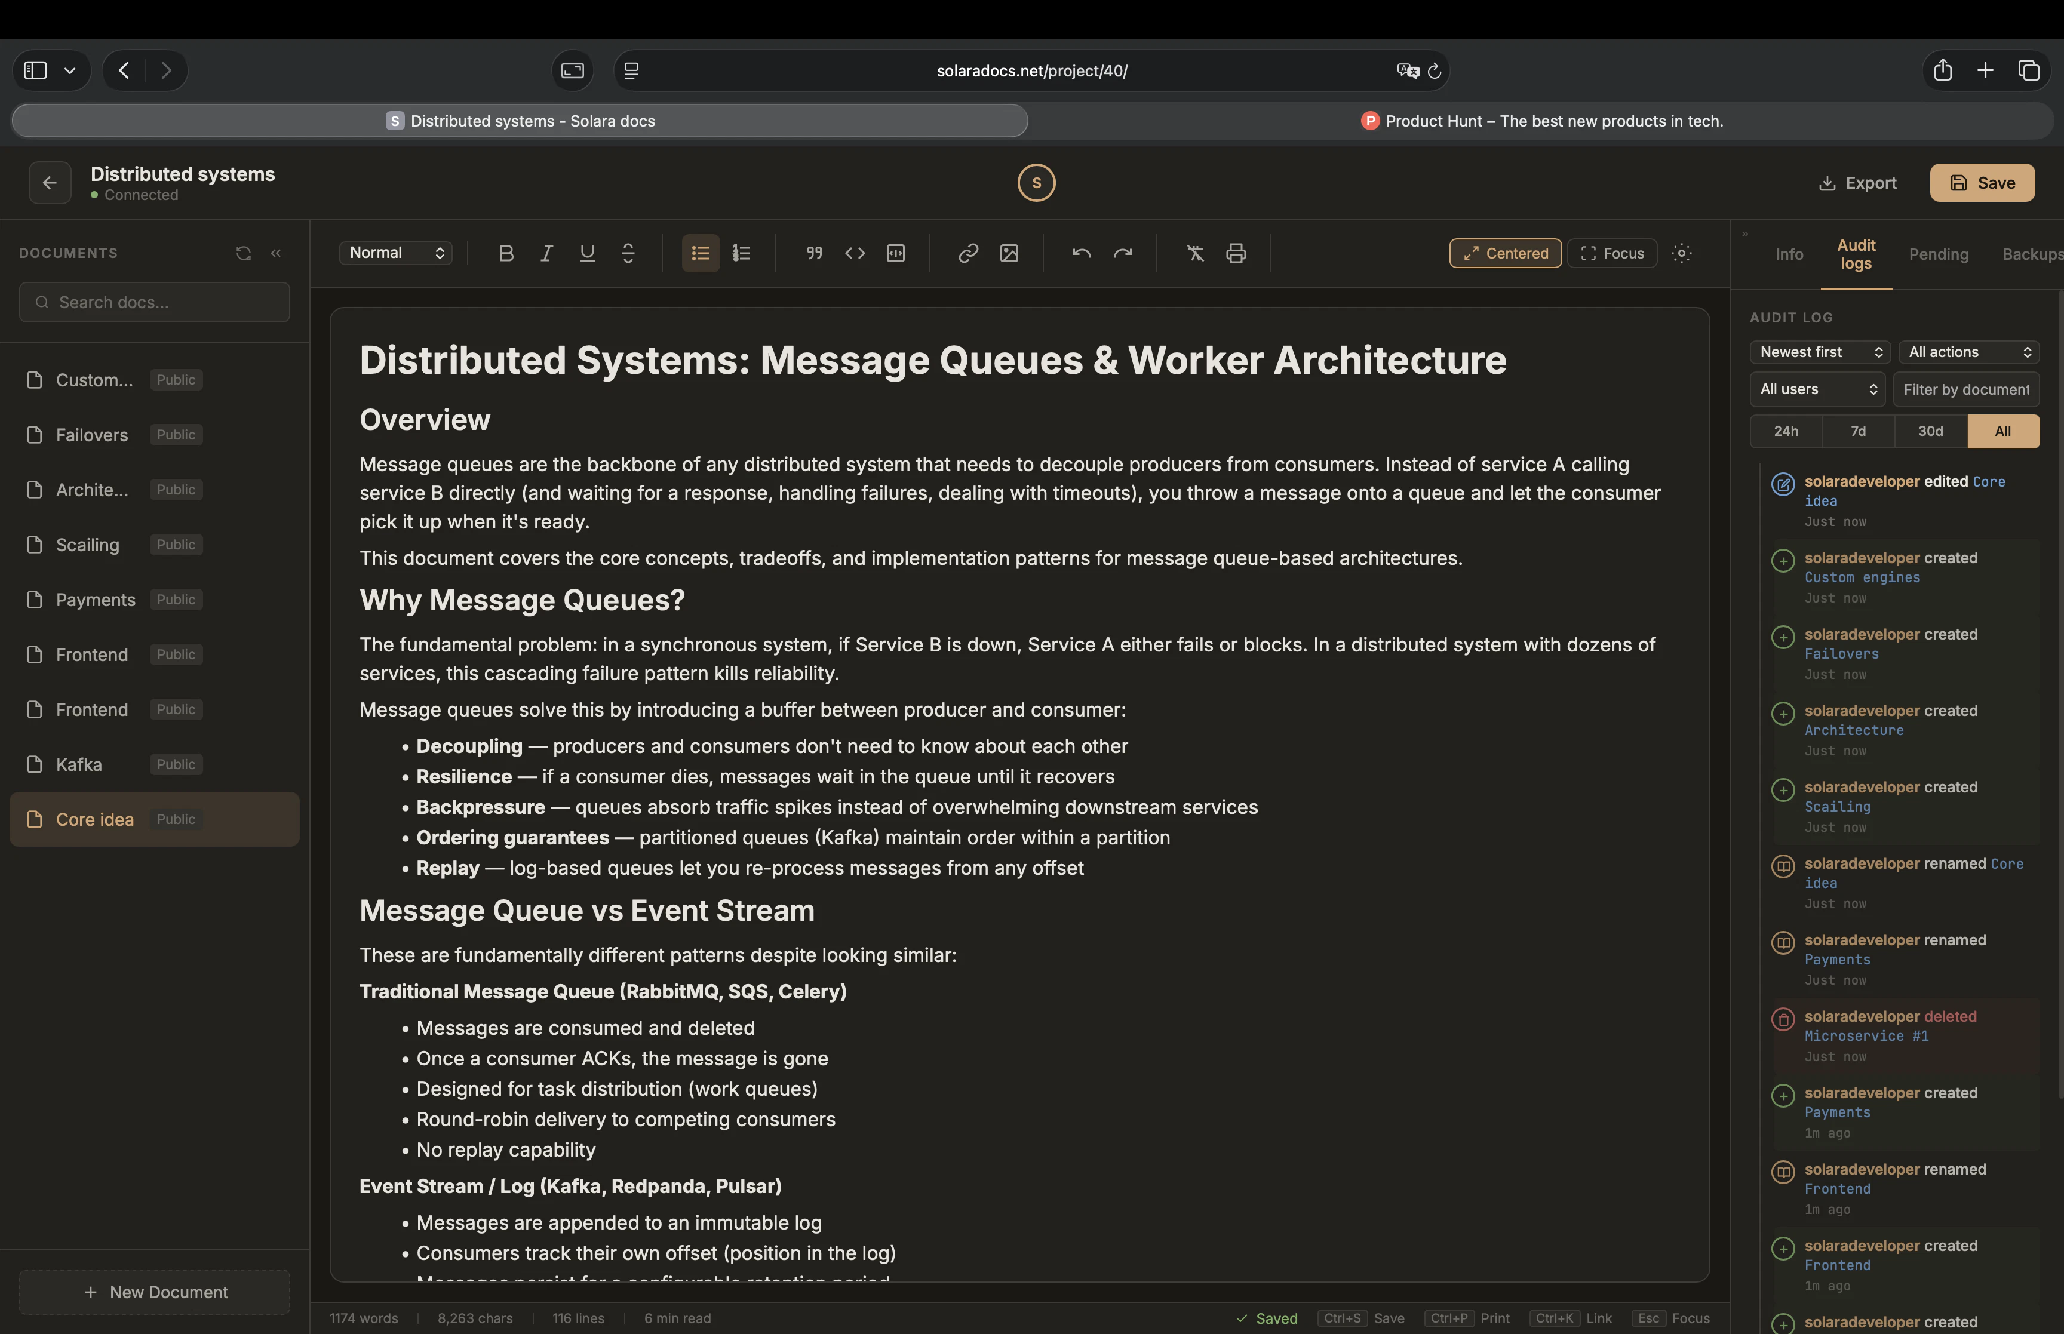
Task: Insert an image into document
Action: coord(1009,253)
